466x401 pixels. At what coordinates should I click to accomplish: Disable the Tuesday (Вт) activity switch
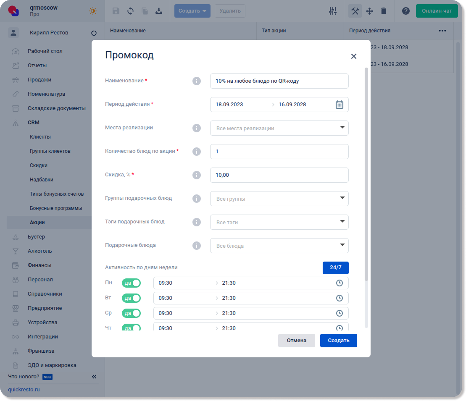(131, 298)
